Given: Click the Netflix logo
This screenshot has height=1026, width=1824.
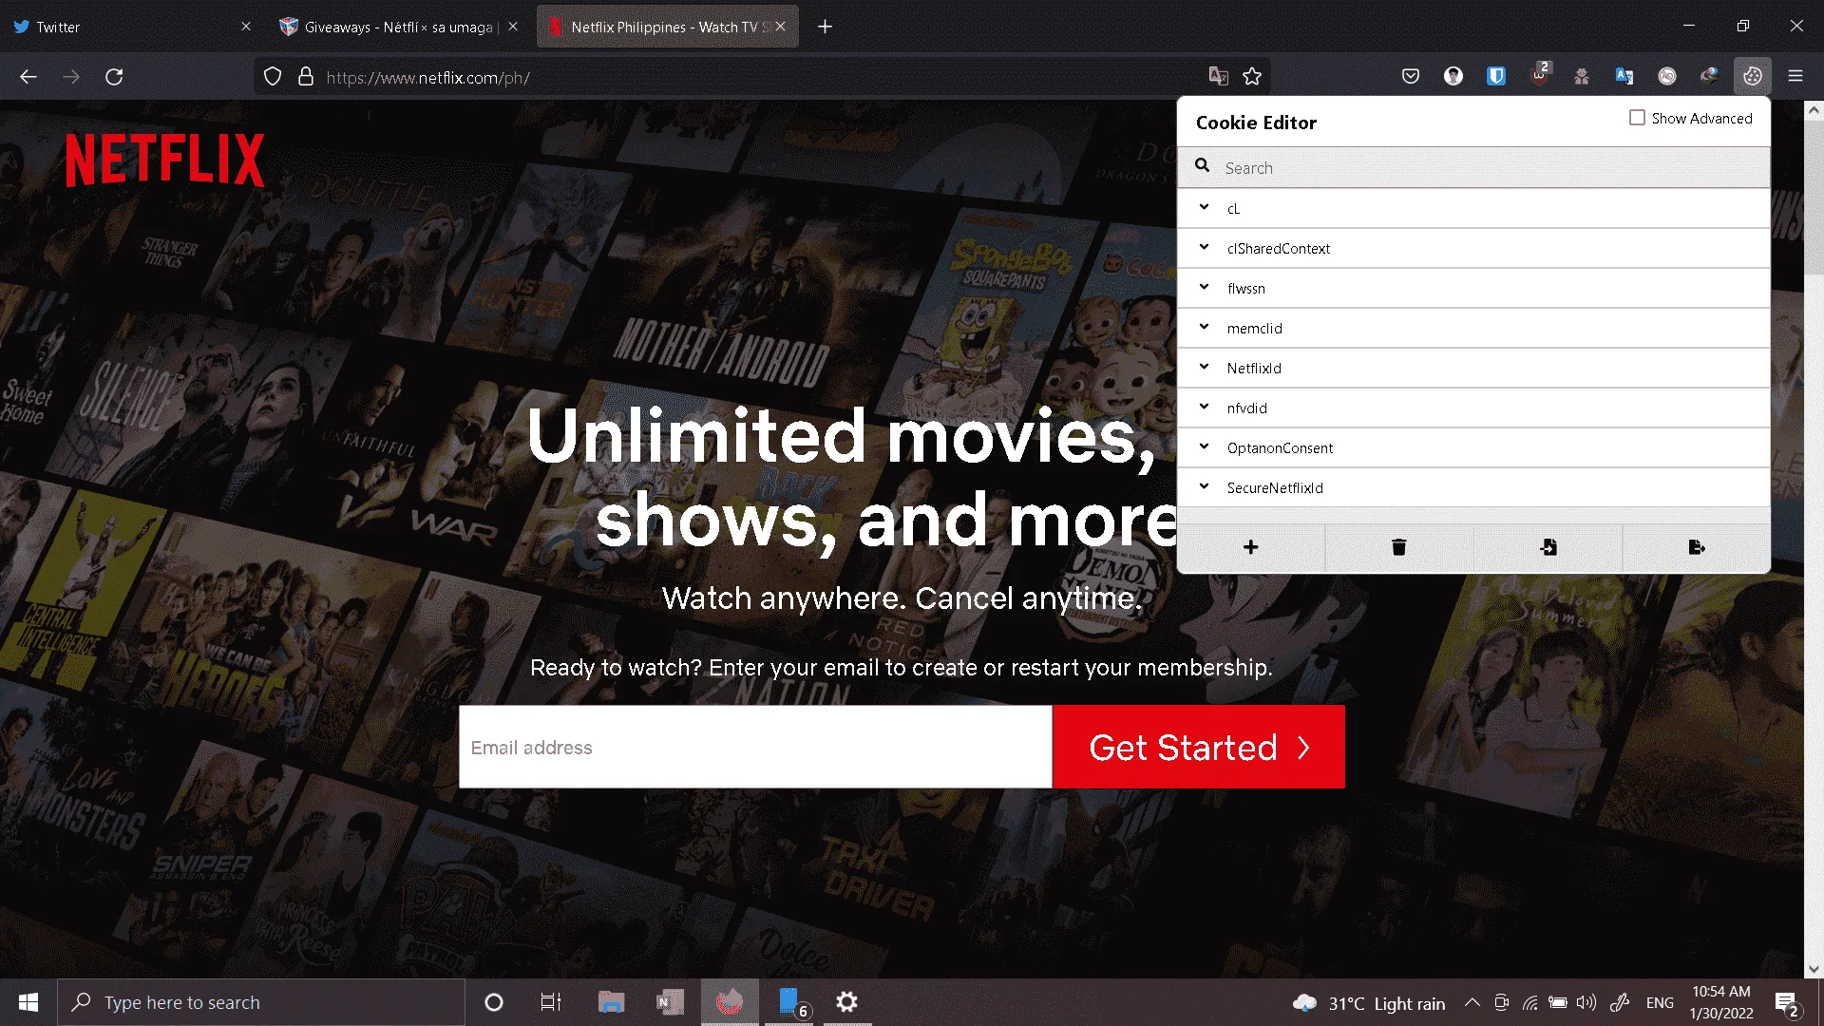Looking at the screenshot, I should tap(165, 160).
